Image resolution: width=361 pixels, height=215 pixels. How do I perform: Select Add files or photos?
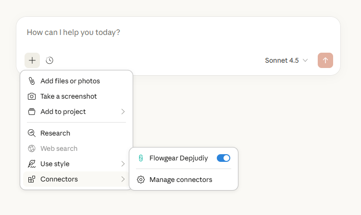click(x=70, y=81)
